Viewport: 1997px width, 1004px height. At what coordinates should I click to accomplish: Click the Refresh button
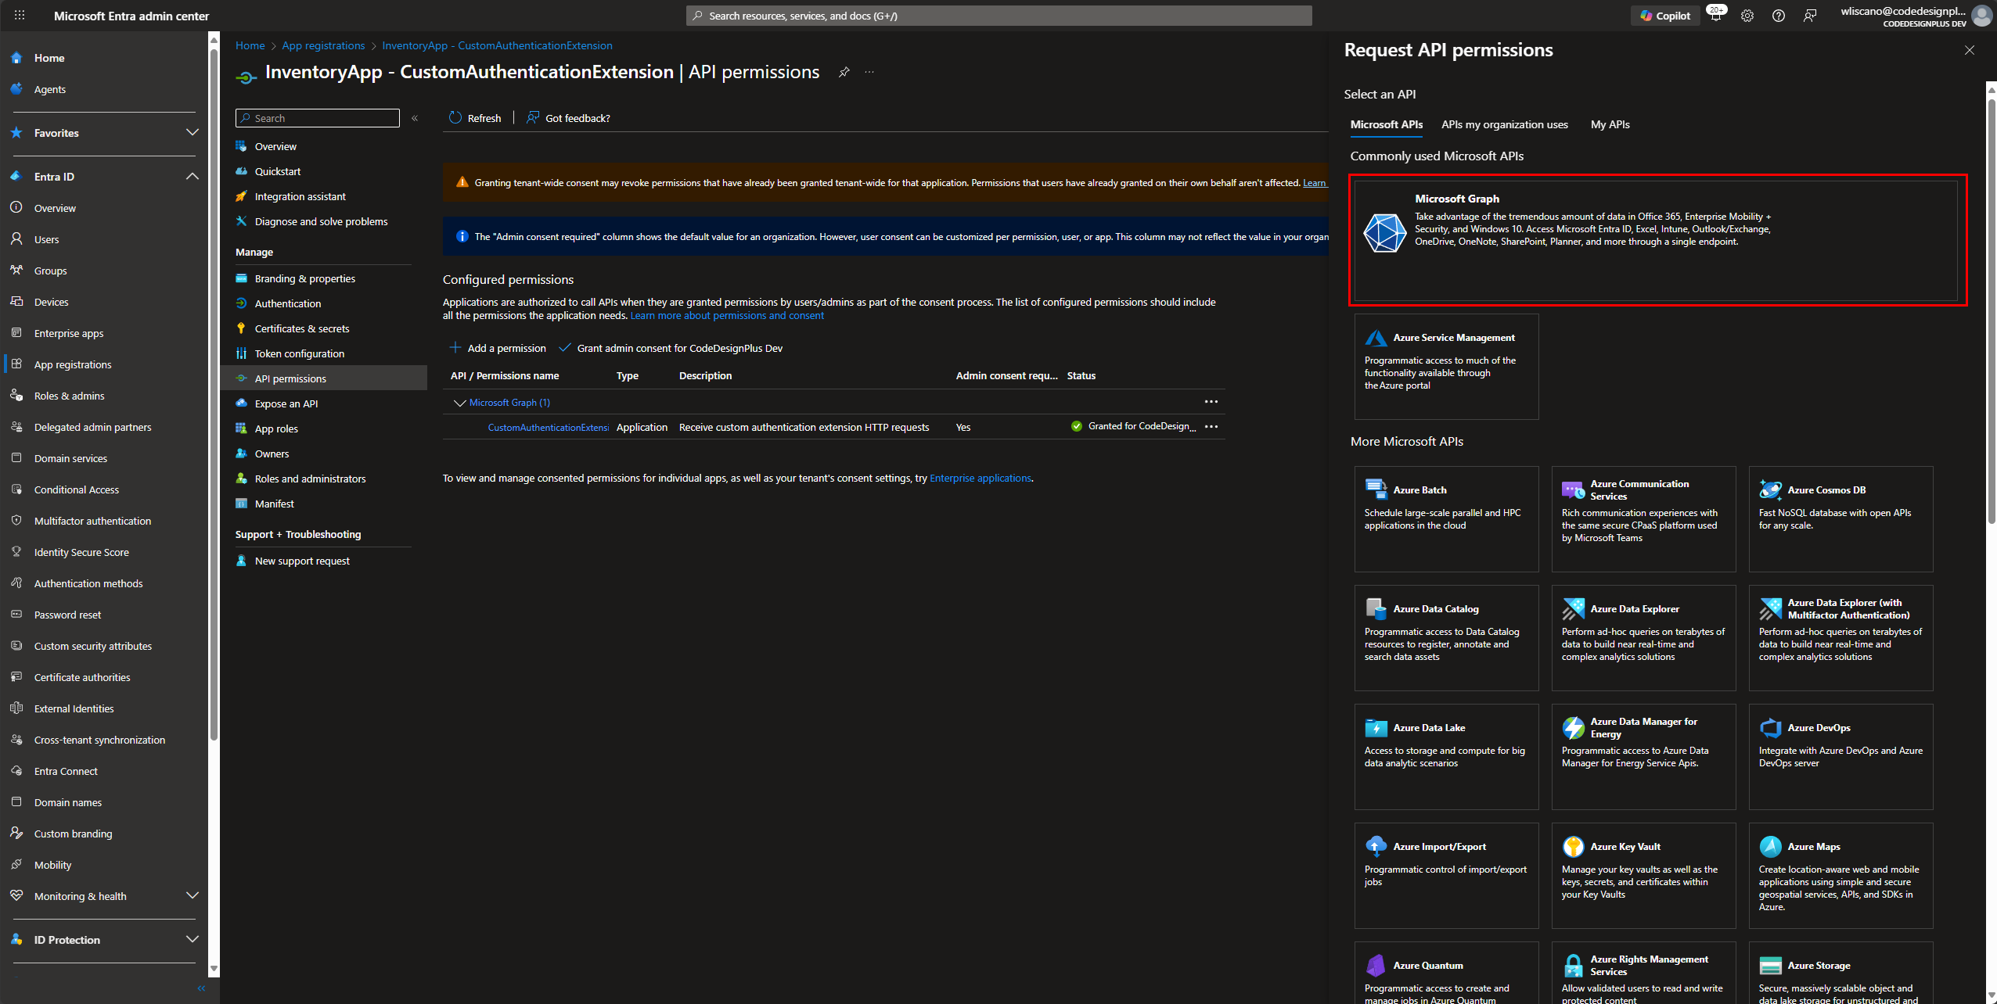click(475, 118)
